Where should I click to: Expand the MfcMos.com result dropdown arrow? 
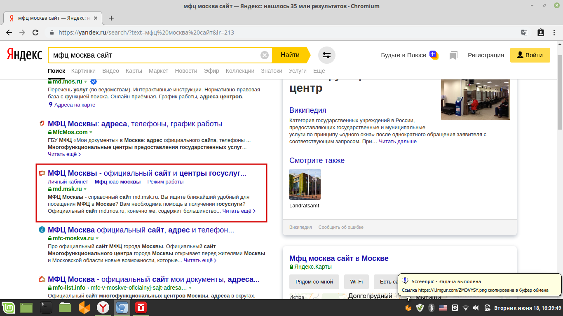point(91,132)
